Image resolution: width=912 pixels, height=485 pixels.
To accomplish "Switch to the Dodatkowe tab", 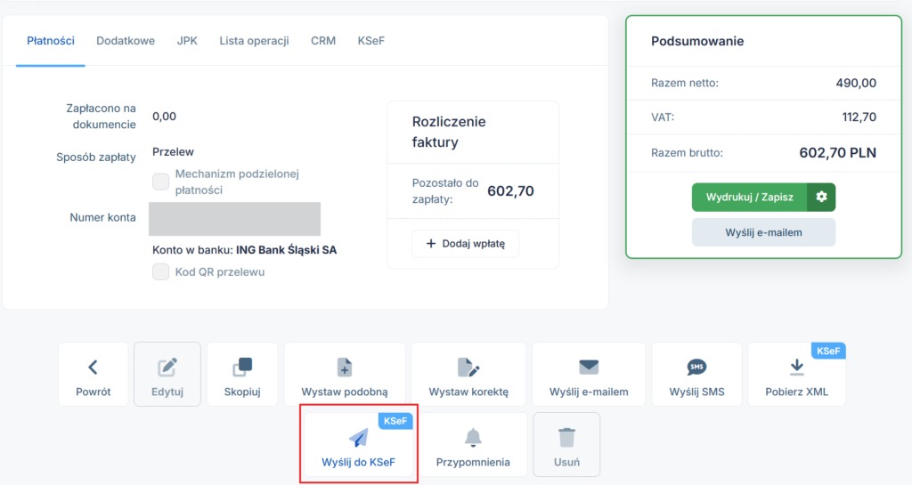I will 126,41.
